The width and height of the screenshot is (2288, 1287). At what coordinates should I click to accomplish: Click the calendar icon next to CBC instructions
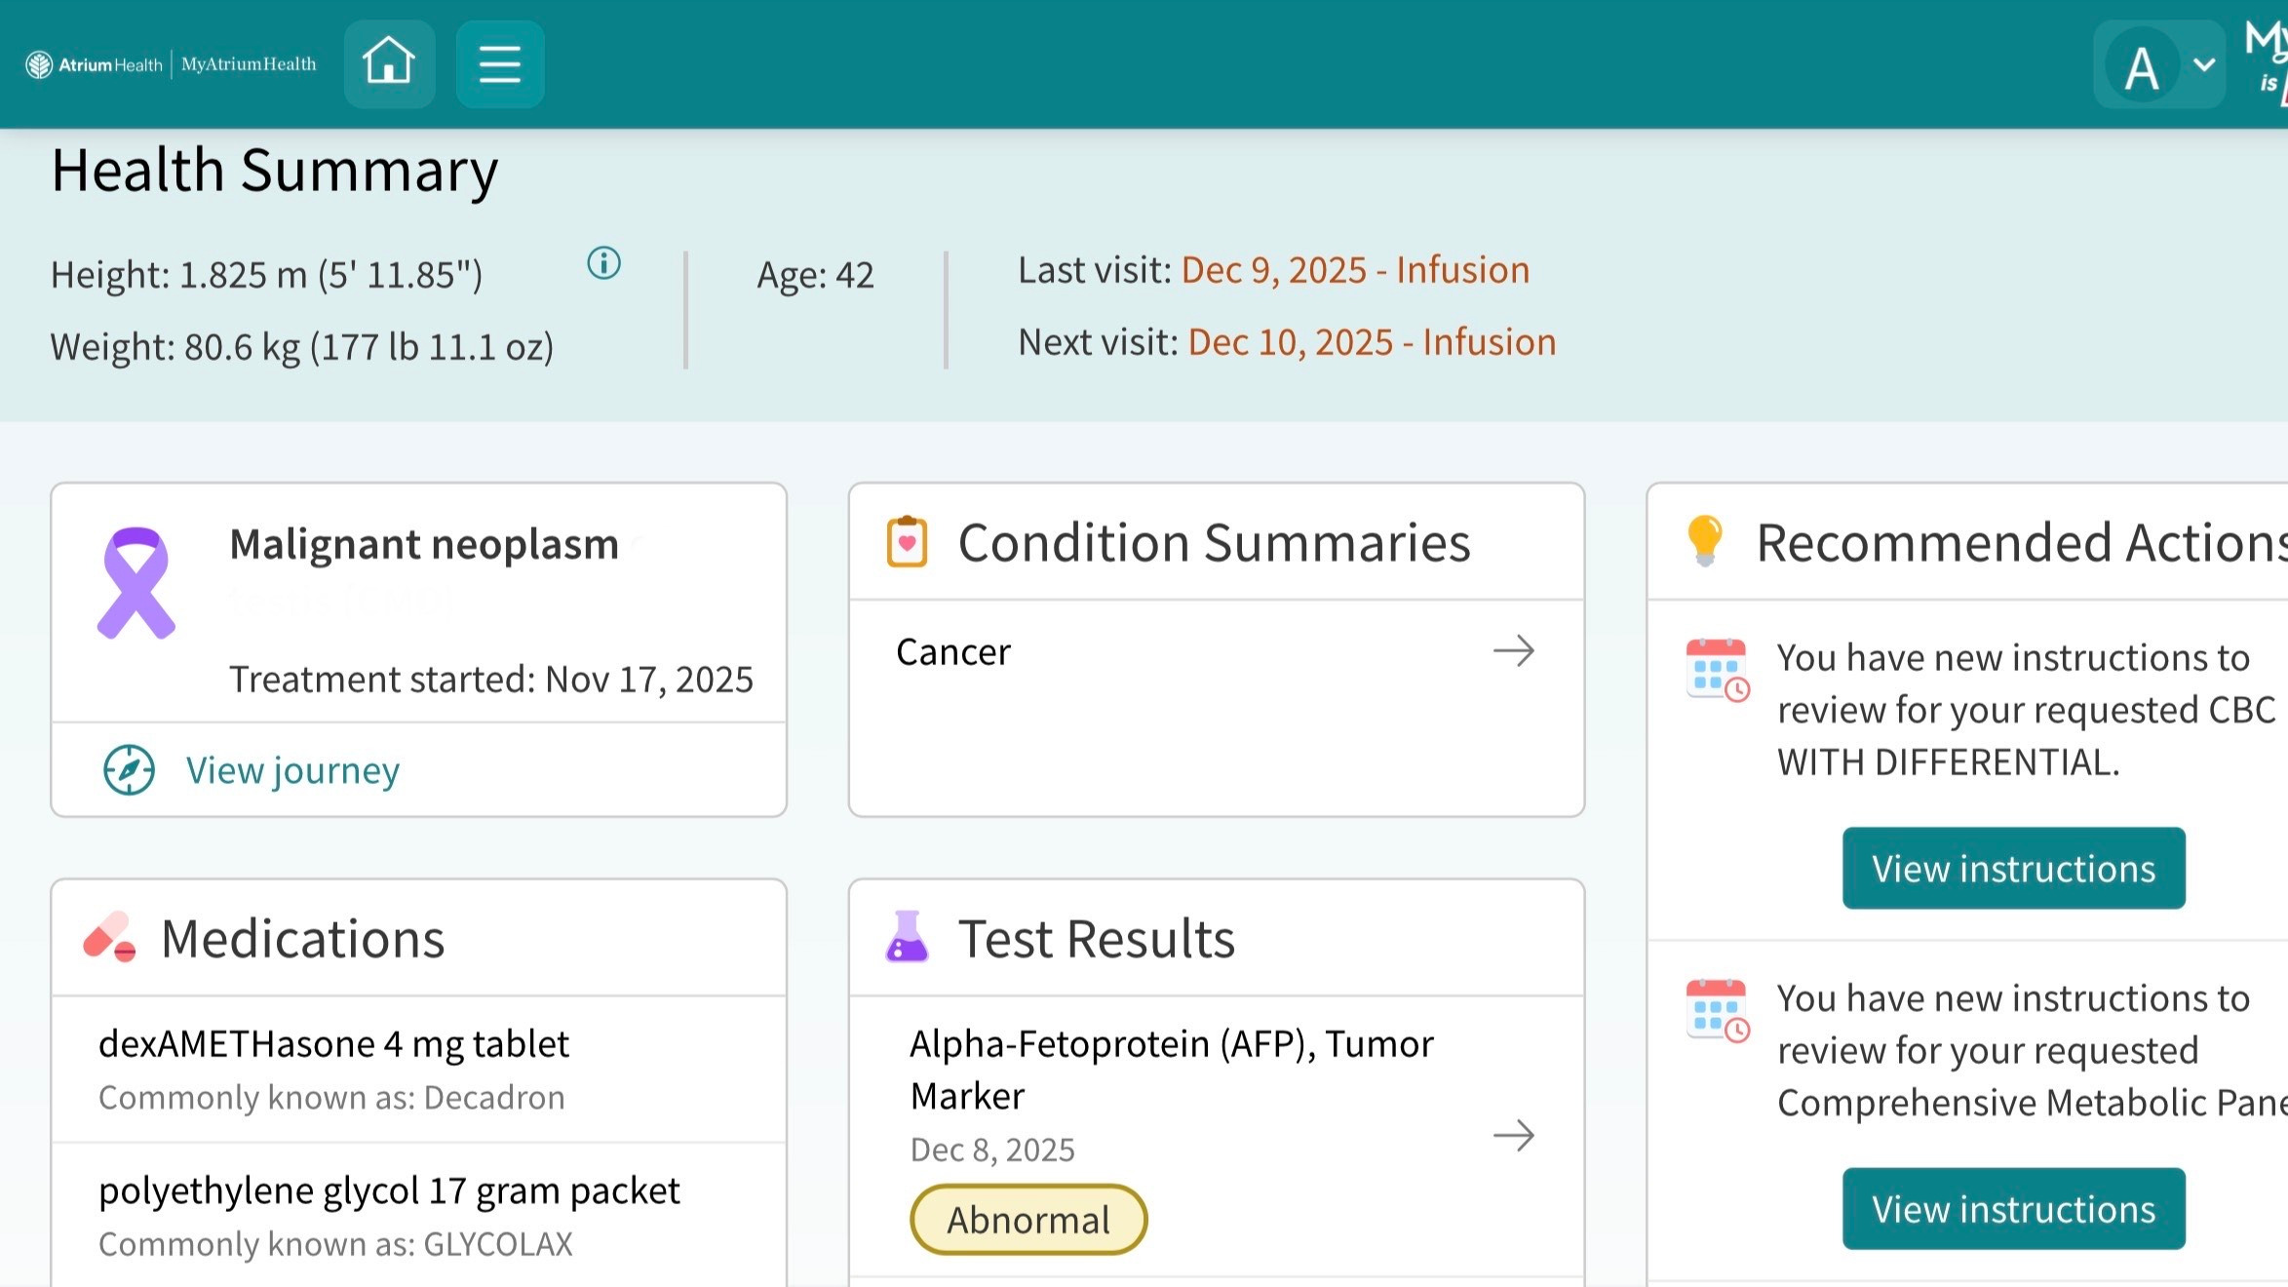(1717, 670)
